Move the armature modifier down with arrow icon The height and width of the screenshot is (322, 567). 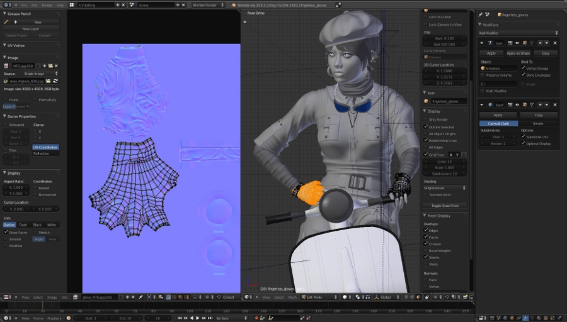pyautogui.click(x=546, y=43)
